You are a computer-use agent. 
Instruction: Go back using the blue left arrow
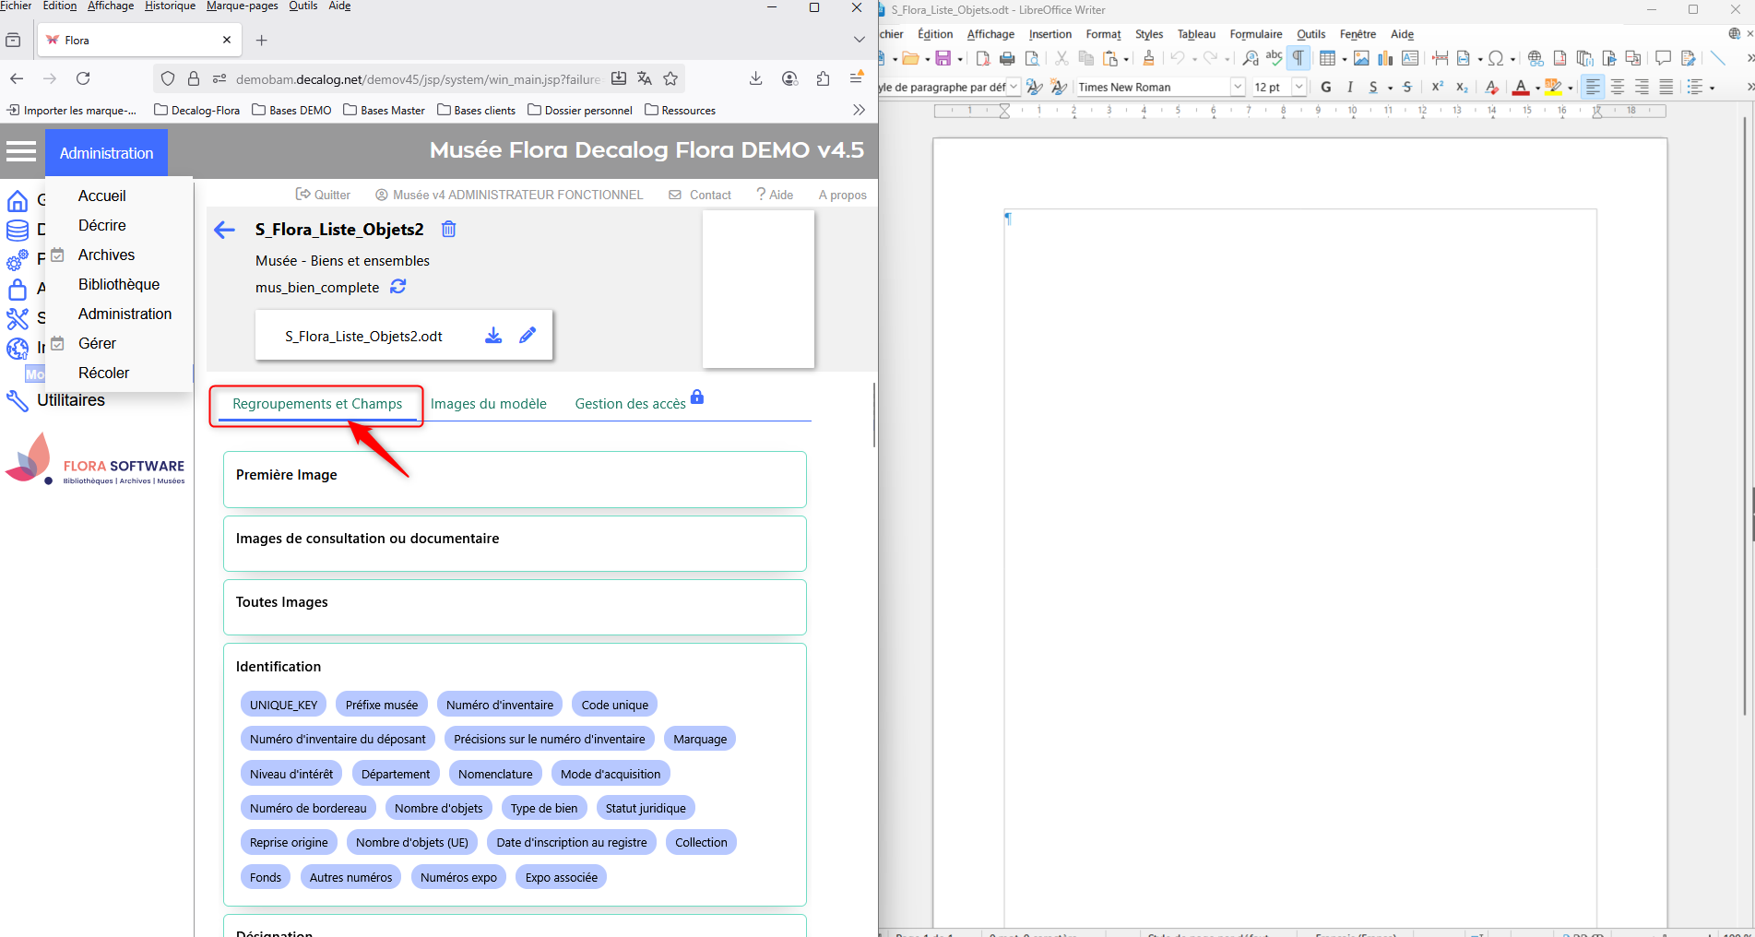pyautogui.click(x=224, y=230)
